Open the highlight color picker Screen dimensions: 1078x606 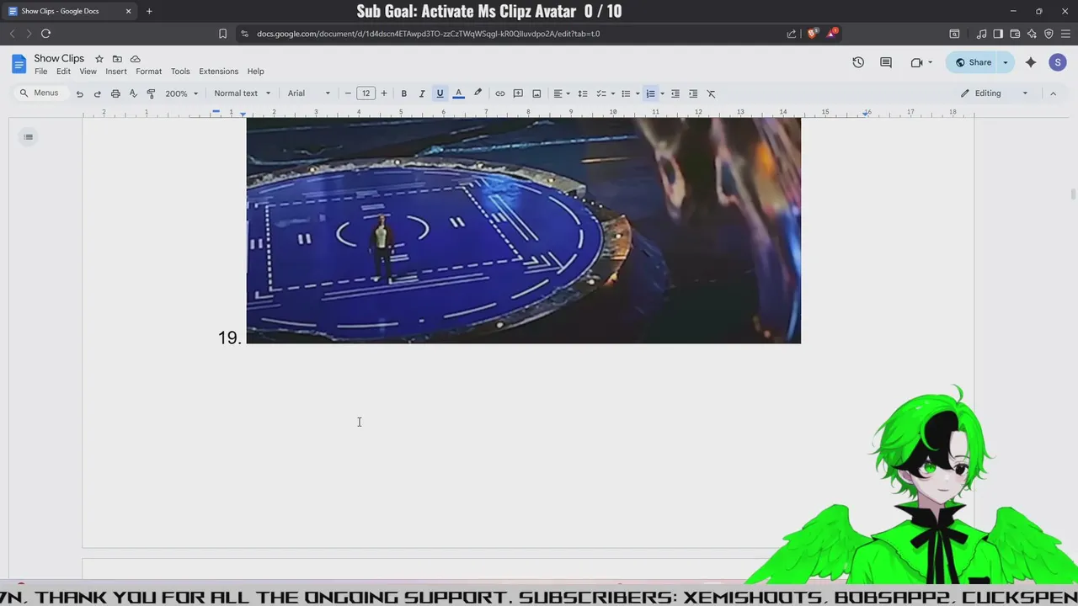click(x=478, y=93)
